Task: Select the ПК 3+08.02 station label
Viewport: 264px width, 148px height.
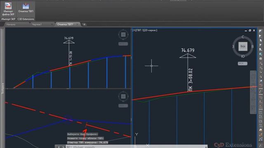Action: pos(191,79)
